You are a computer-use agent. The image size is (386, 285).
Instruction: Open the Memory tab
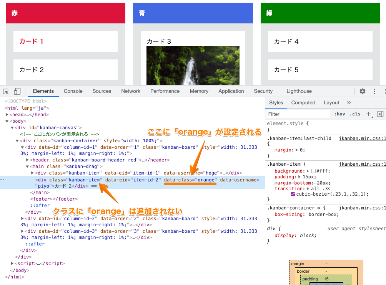click(x=199, y=91)
